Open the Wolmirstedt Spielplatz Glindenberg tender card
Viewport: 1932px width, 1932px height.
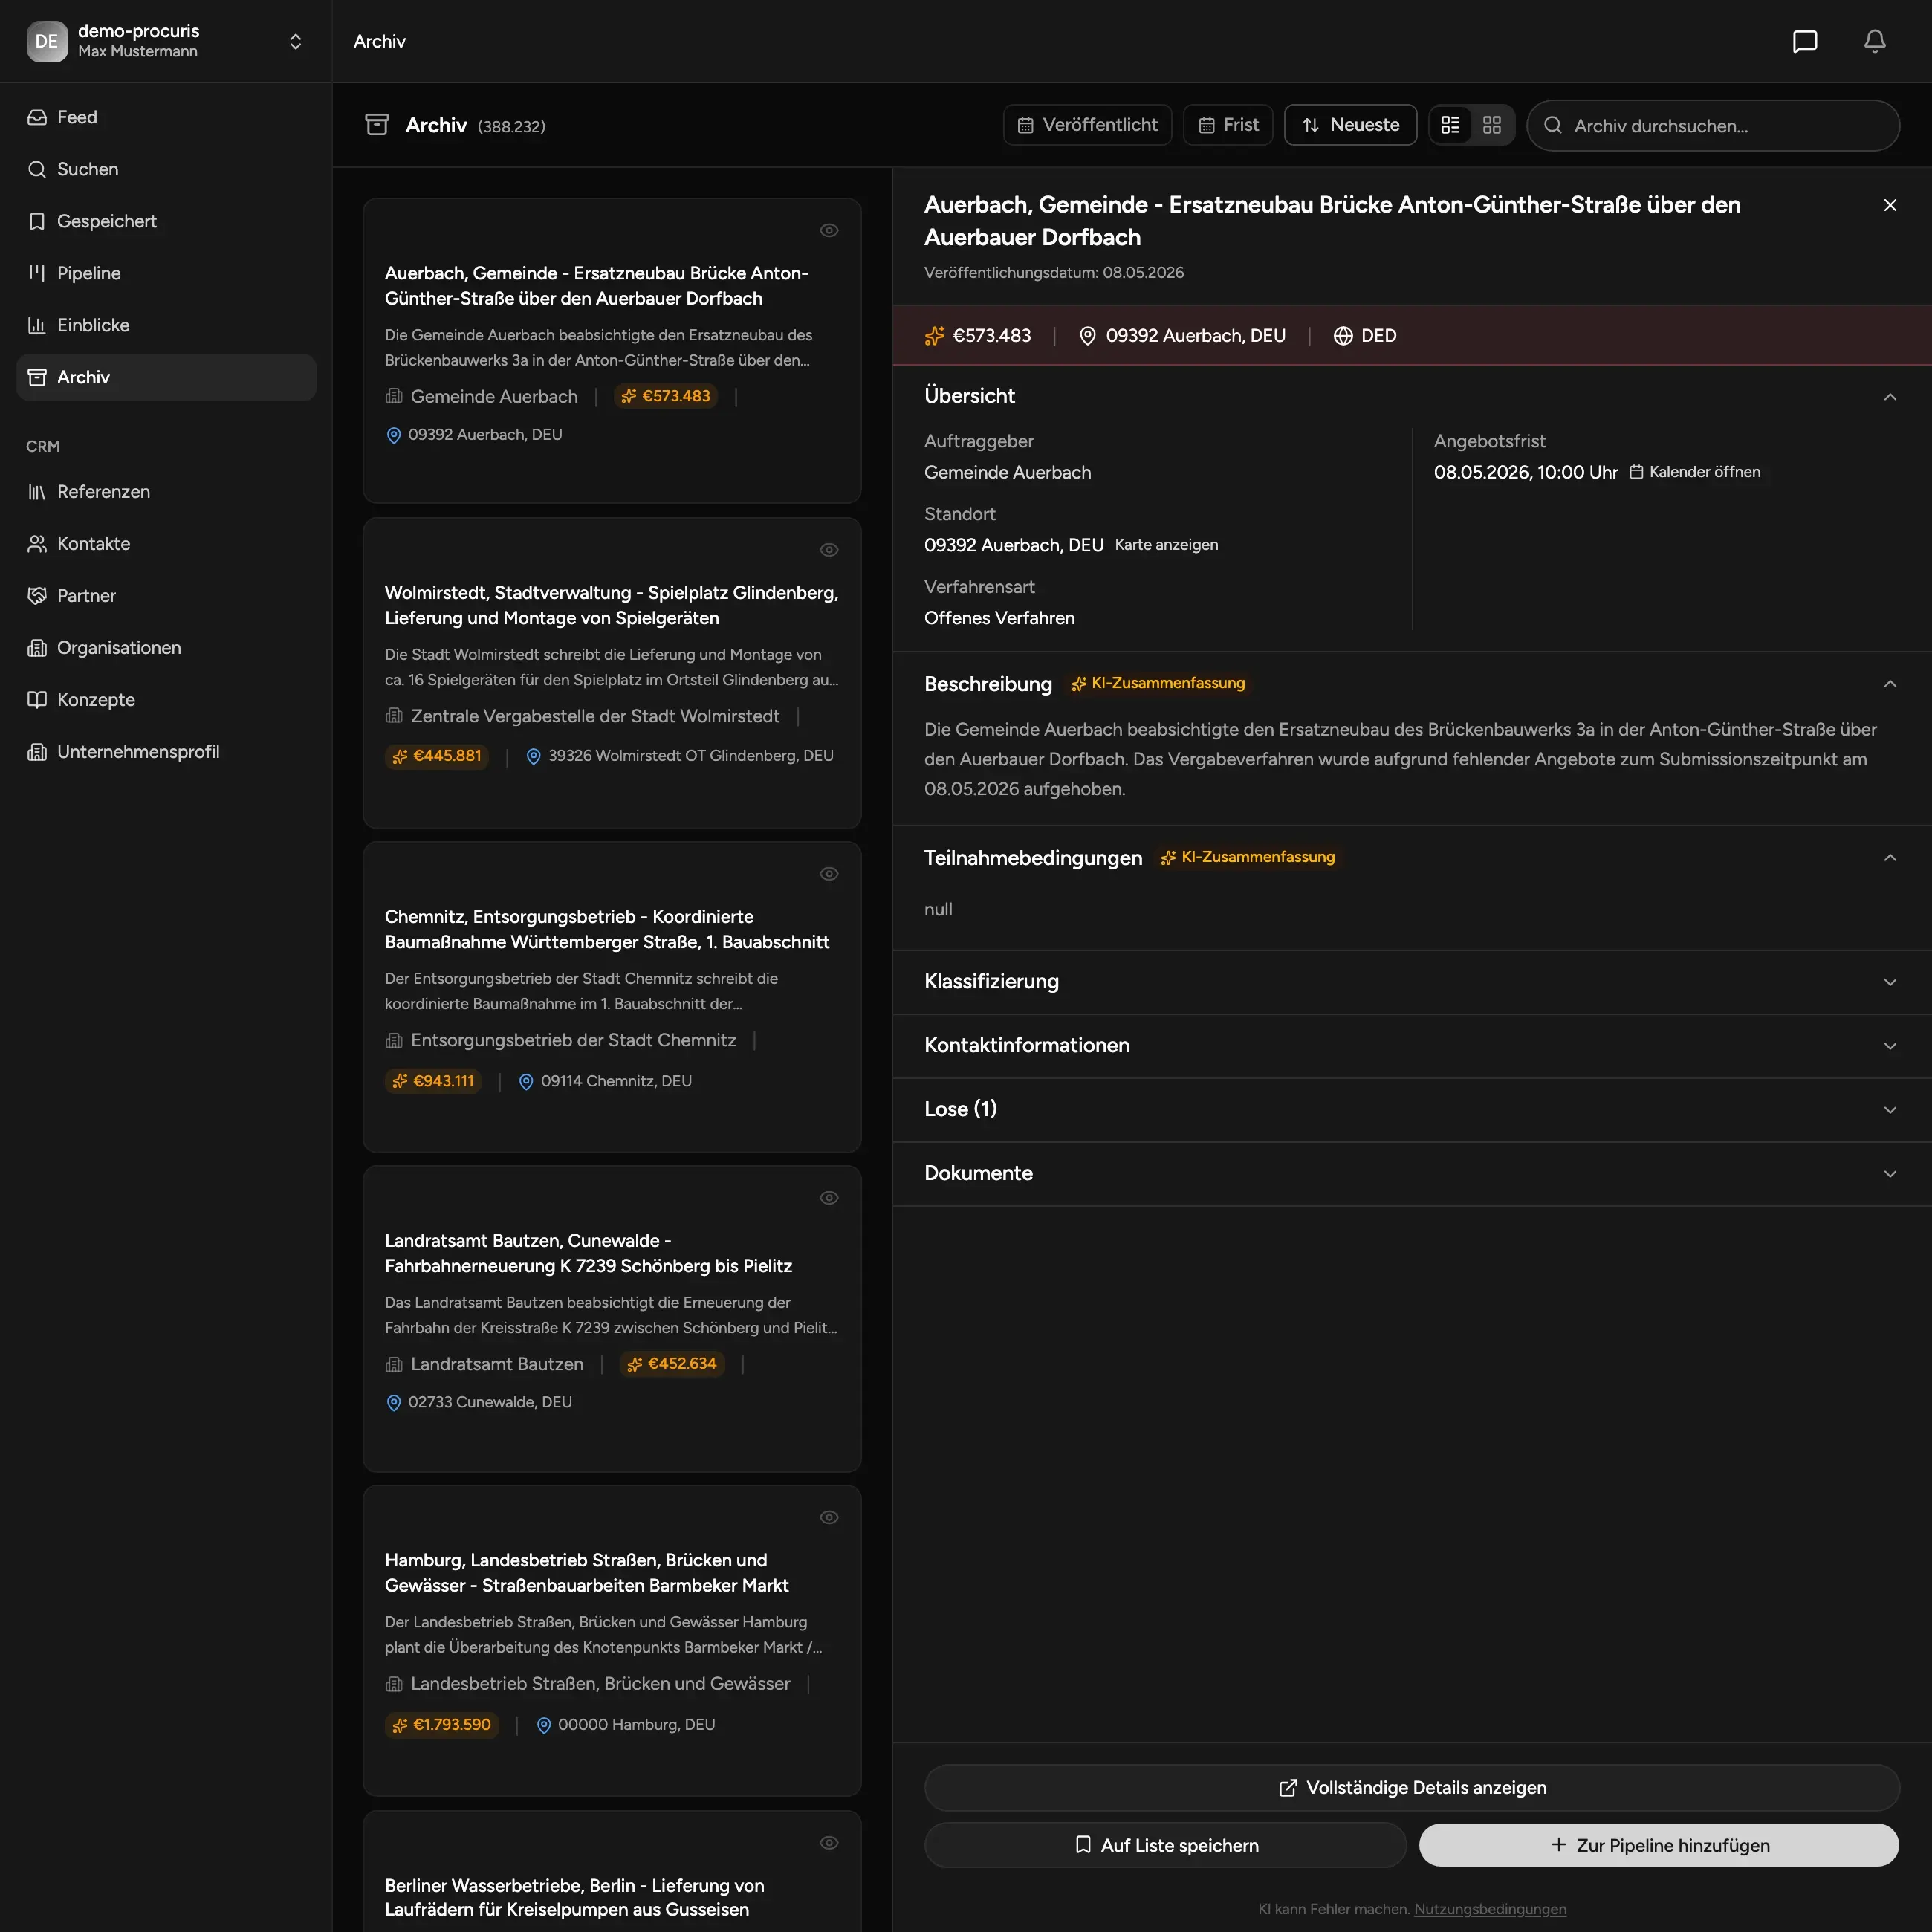click(x=612, y=673)
